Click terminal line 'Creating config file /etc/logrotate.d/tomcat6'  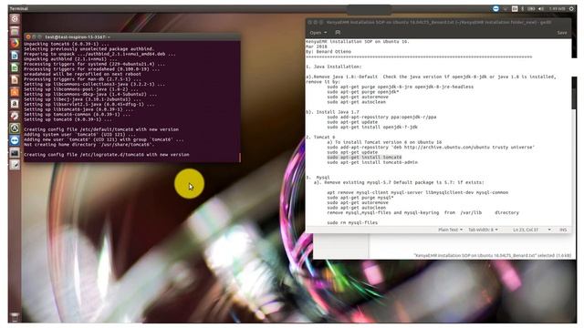[107, 154]
